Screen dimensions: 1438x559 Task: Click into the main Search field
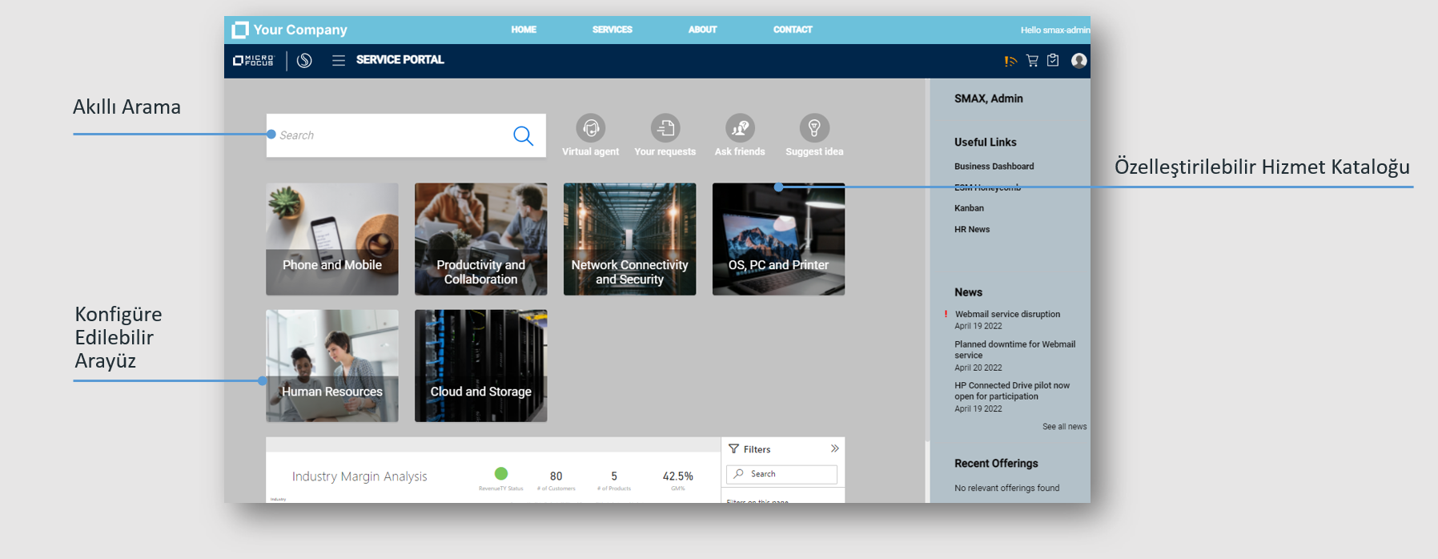pos(406,135)
